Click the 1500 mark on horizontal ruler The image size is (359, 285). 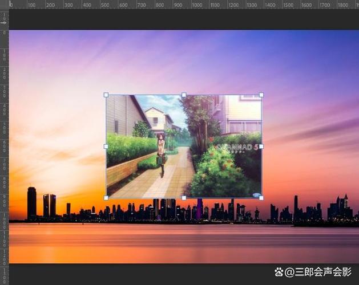[288, 5]
